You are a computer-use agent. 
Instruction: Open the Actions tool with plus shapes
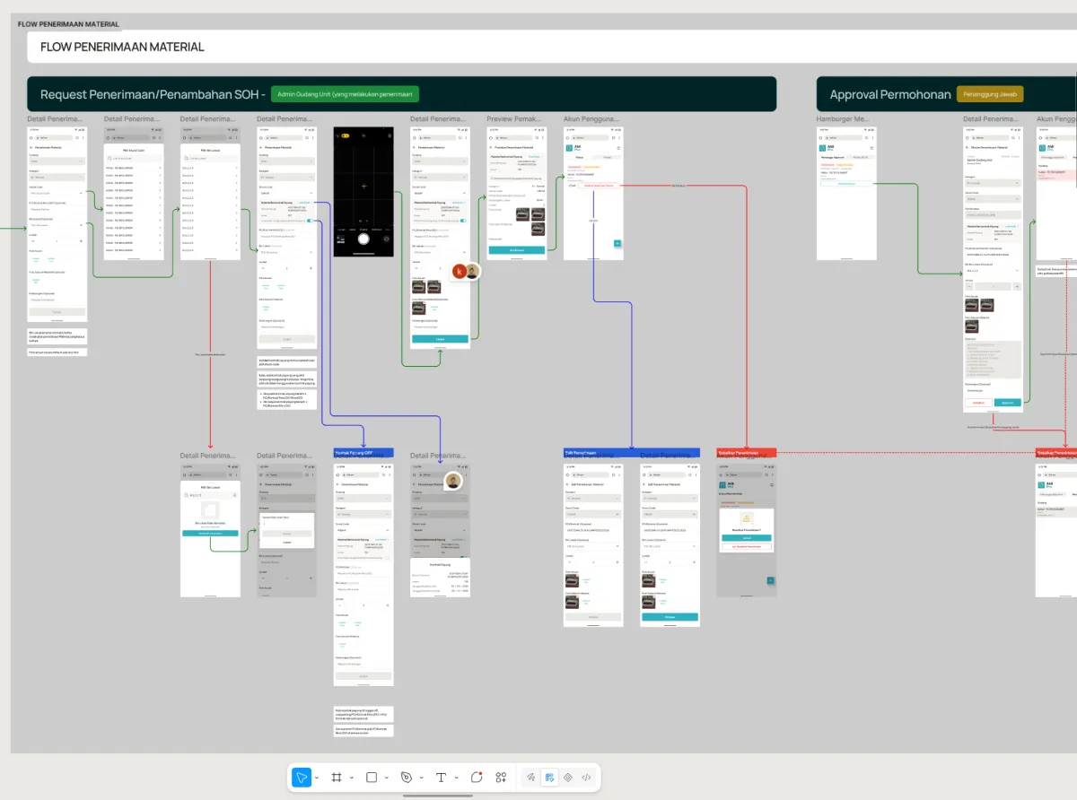(x=501, y=777)
